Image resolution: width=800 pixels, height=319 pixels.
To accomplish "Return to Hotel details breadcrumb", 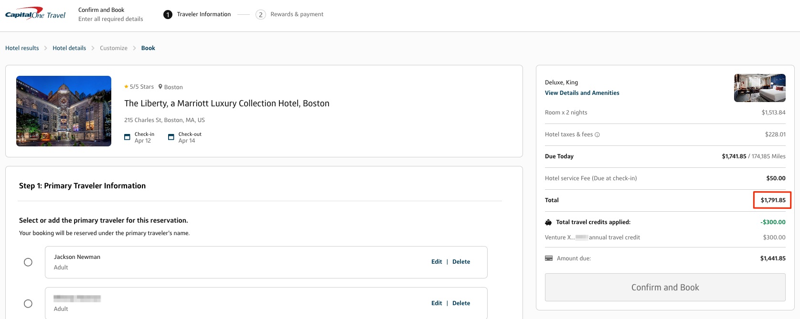I will pyautogui.click(x=69, y=48).
